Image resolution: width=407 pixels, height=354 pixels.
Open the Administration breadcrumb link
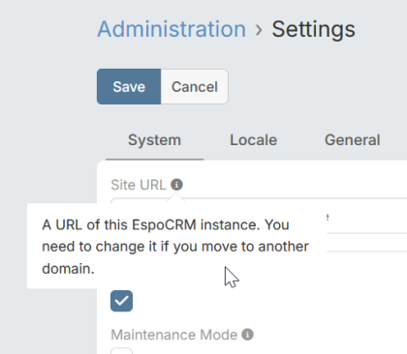tap(172, 29)
